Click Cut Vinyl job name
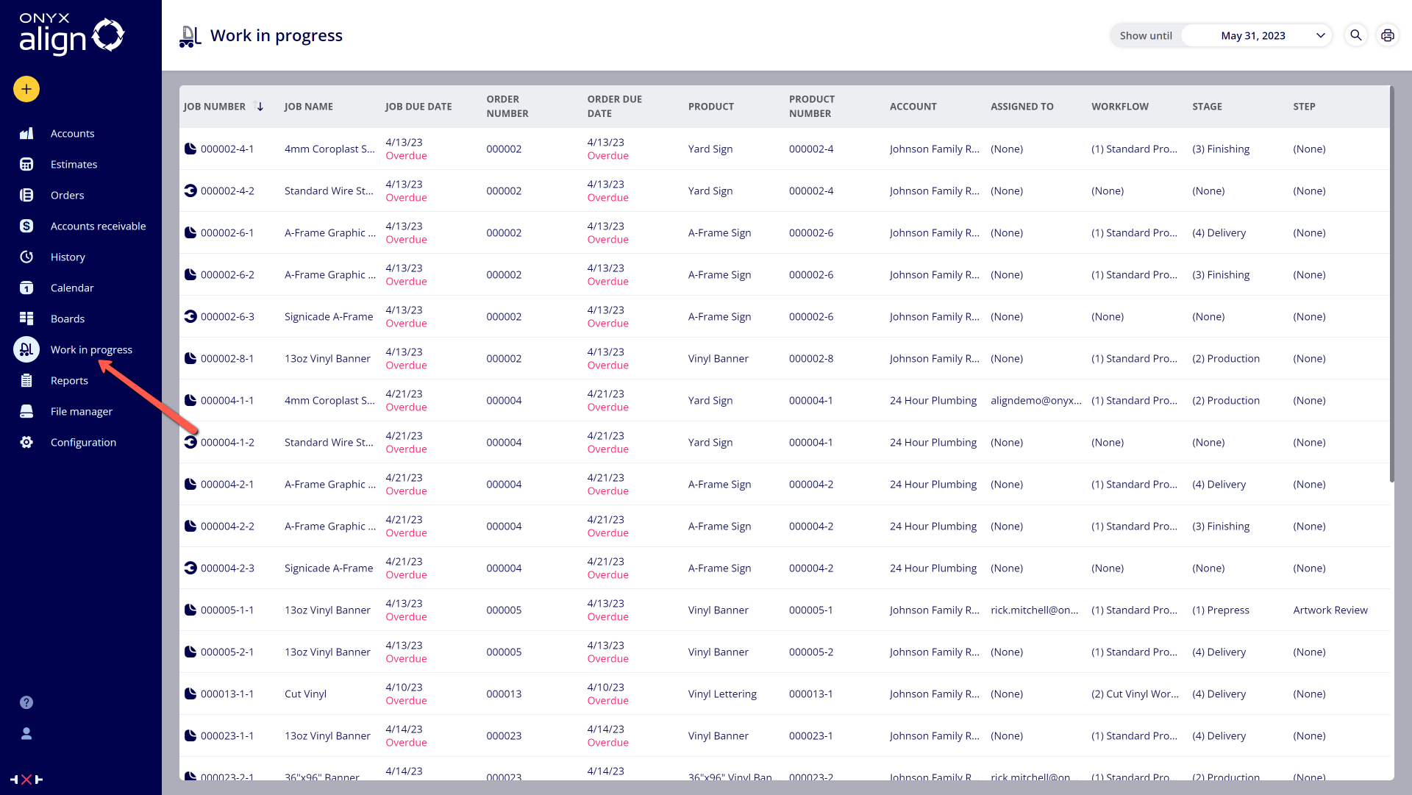 [305, 694]
